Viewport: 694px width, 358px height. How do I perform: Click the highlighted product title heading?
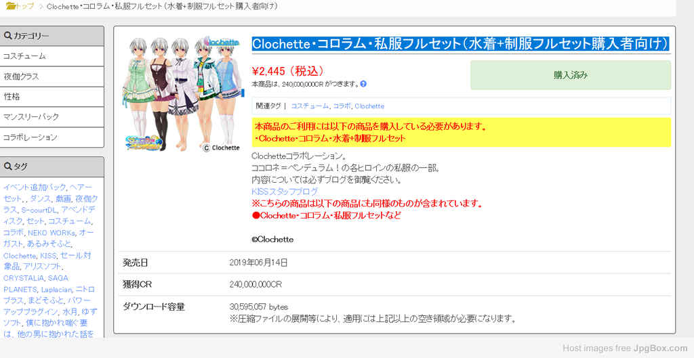(x=460, y=44)
